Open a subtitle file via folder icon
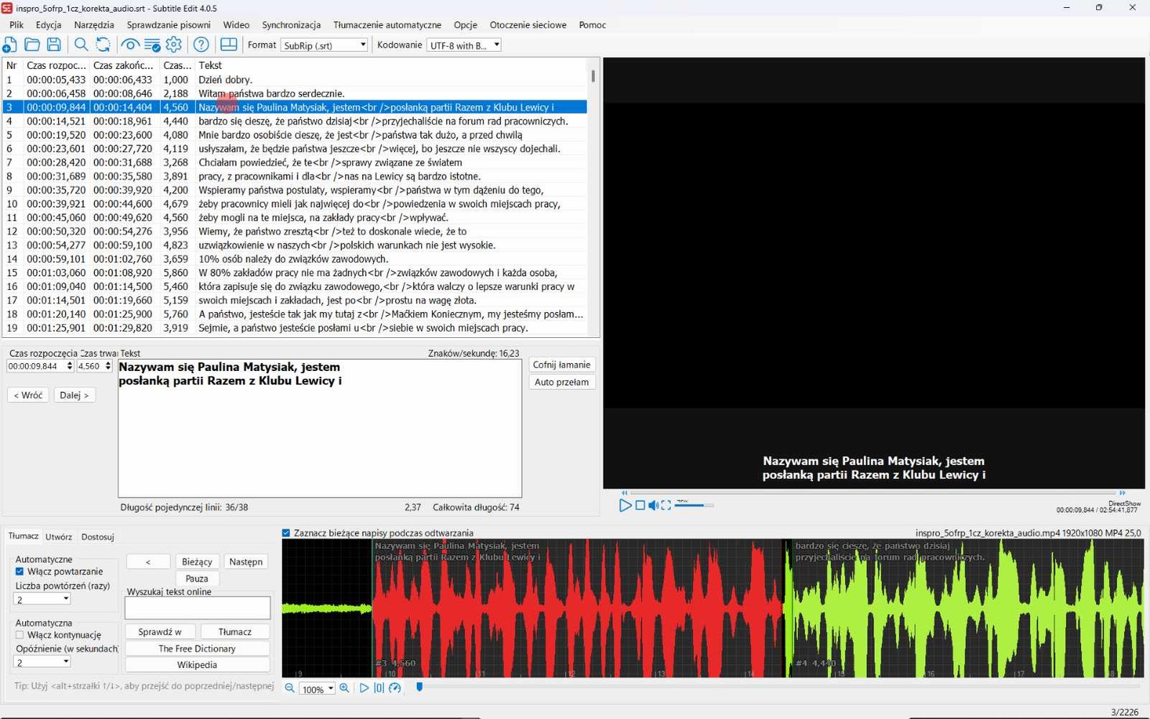Image resolution: width=1150 pixels, height=719 pixels. (x=32, y=45)
